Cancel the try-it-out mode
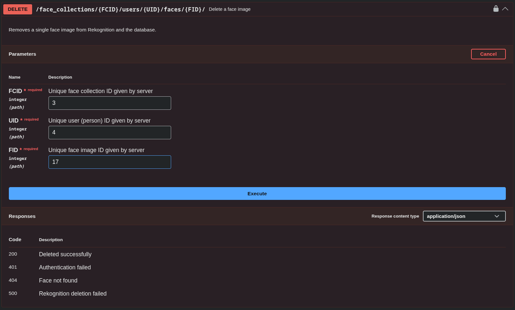Image resolution: width=515 pixels, height=310 pixels. pyautogui.click(x=488, y=54)
